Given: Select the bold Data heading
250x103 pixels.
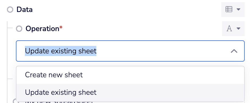Looking at the screenshot, I should point(25,10).
